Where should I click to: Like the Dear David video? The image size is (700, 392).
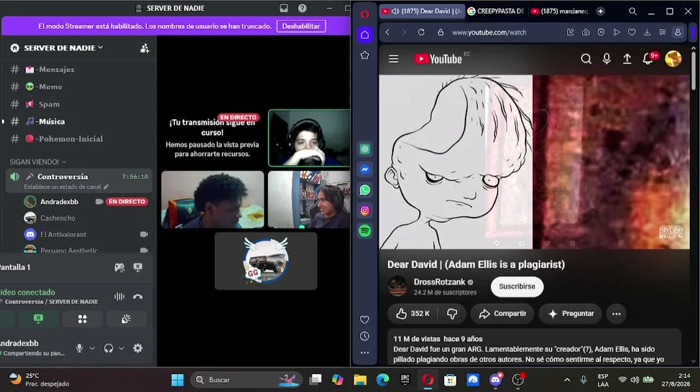[413, 314]
